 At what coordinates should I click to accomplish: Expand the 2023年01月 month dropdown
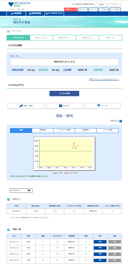pos(21,190)
